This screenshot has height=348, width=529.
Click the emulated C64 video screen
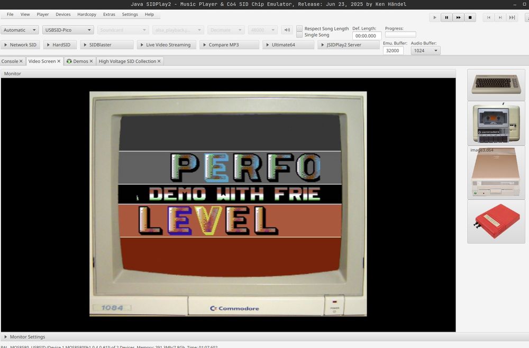(230, 194)
